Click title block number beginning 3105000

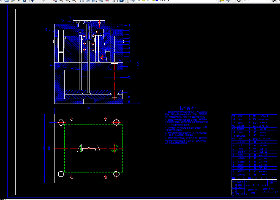270,192
